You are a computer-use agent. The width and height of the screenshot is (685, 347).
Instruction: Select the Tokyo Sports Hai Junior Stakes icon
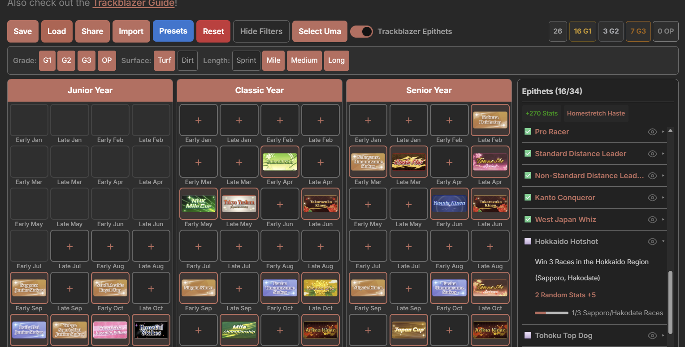[x=69, y=330]
